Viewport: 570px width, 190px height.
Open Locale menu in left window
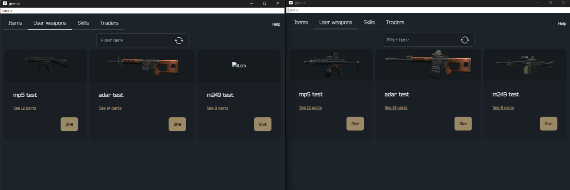click(x=7, y=10)
